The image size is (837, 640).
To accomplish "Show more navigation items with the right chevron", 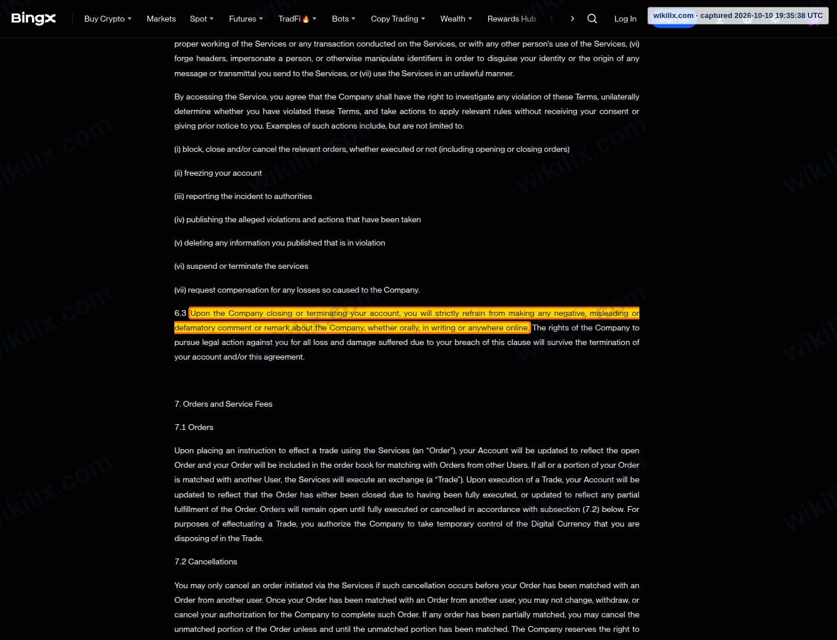I will pyautogui.click(x=573, y=19).
